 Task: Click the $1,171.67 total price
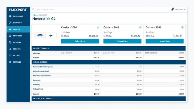pyautogui.click(x=94, y=36)
